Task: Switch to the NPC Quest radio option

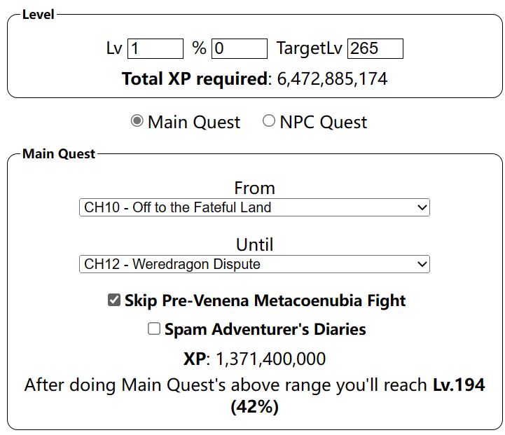Action: (269, 121)
